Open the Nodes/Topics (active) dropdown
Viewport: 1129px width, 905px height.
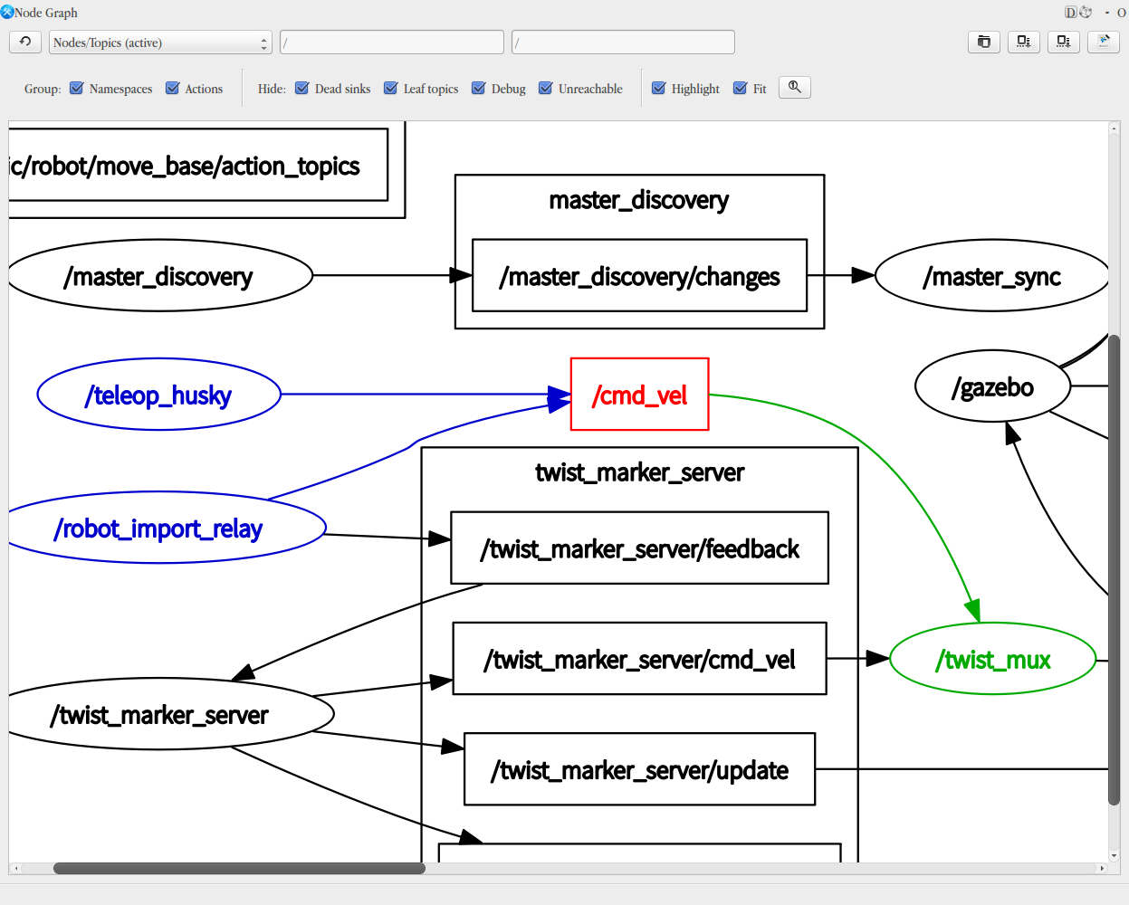pos(159,43)
